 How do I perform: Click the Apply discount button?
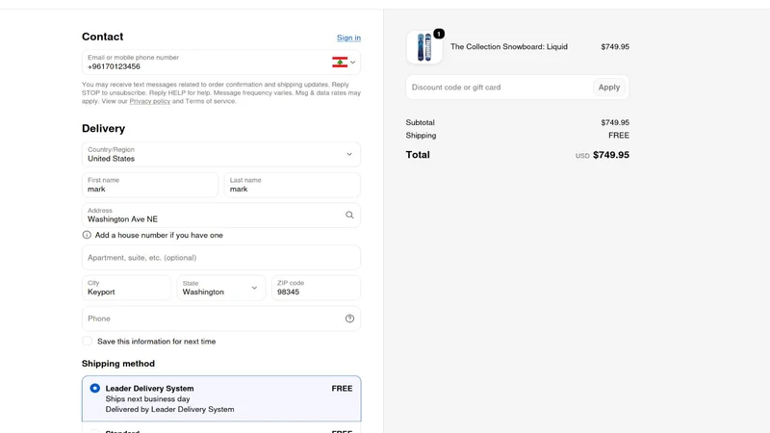[609, 88]
